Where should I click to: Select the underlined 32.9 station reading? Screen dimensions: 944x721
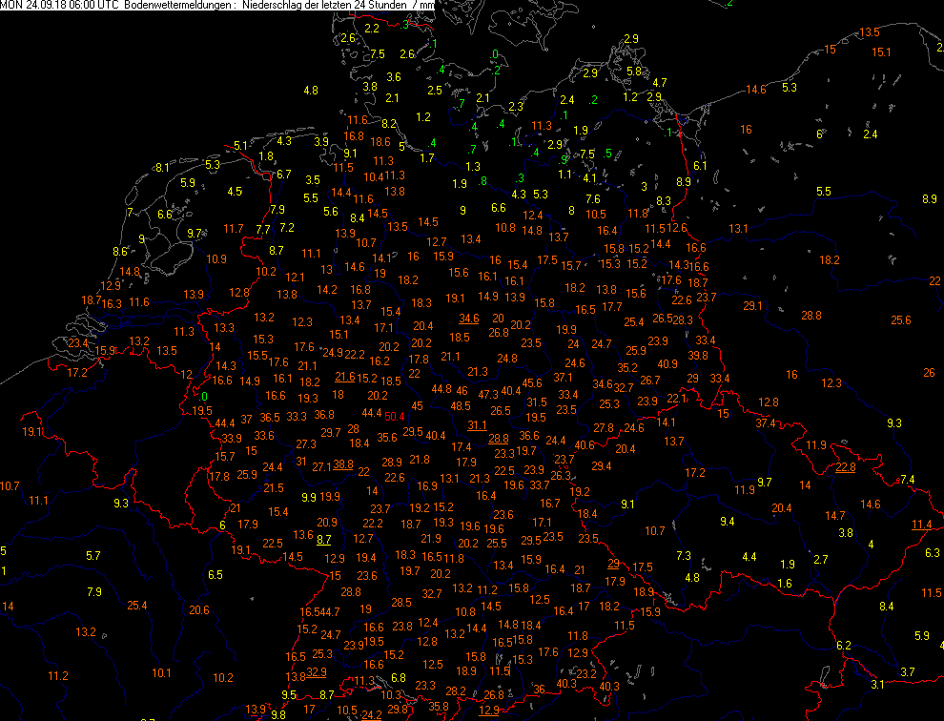click(x=317, y=672)
